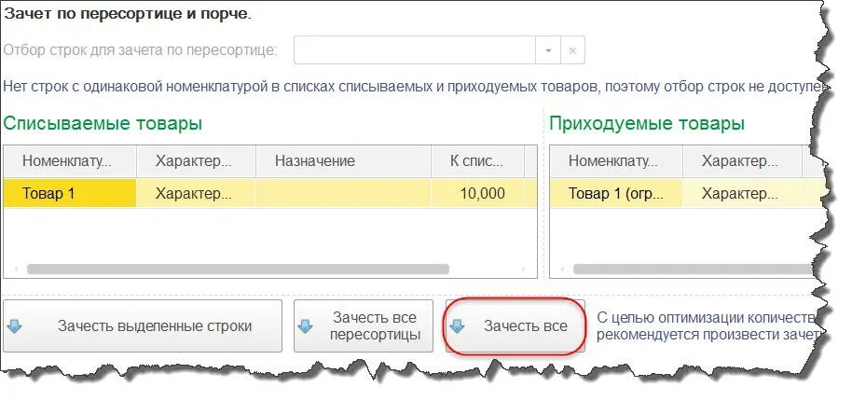The height and width of the screenshot is (401, 852).
Task: Select Характеристика cell in Приходуемые товары row
Action: [x=742, y=193]
